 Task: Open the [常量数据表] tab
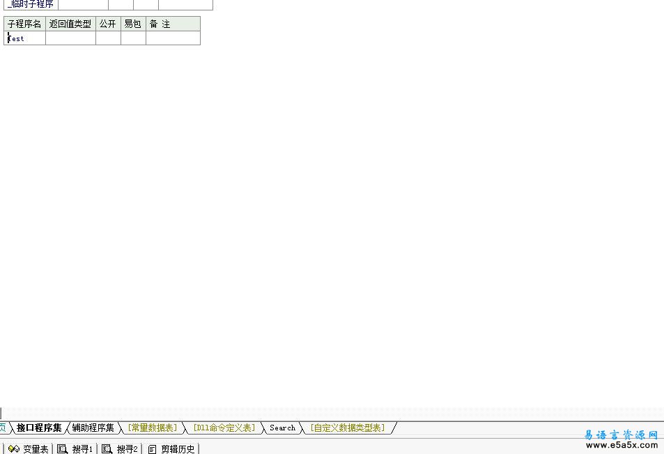(x=152, y=428)
